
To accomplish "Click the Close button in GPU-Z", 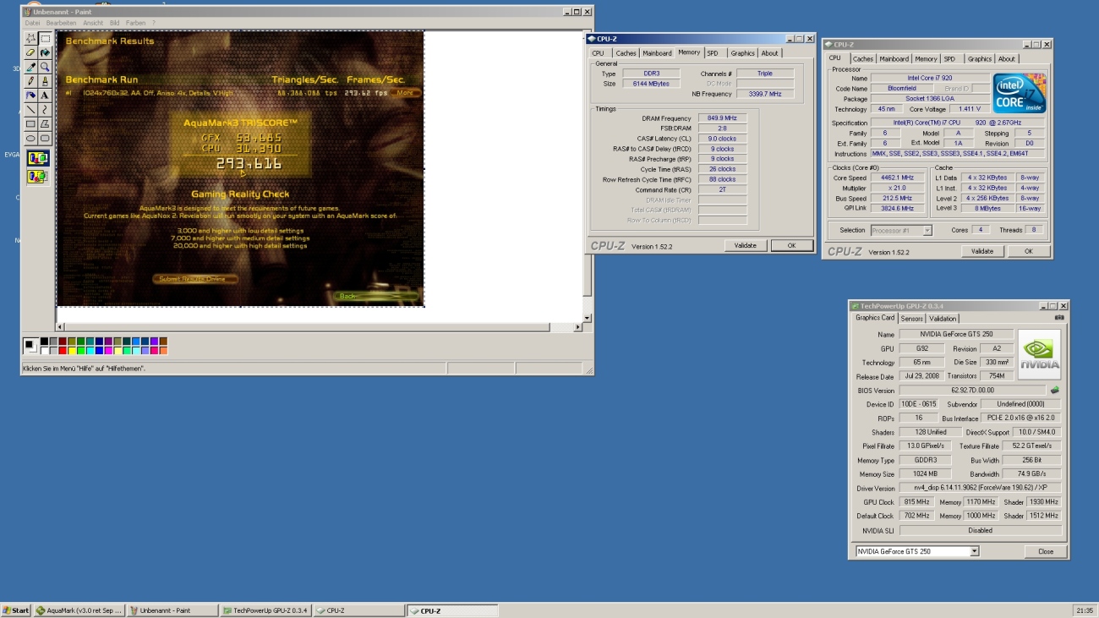I will (1046, 551).
